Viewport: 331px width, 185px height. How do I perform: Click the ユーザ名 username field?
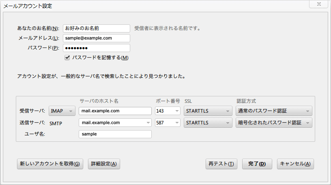115,134
